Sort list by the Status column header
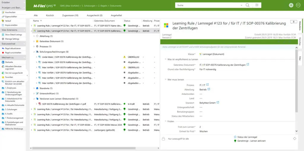 [x=127, y=21]
